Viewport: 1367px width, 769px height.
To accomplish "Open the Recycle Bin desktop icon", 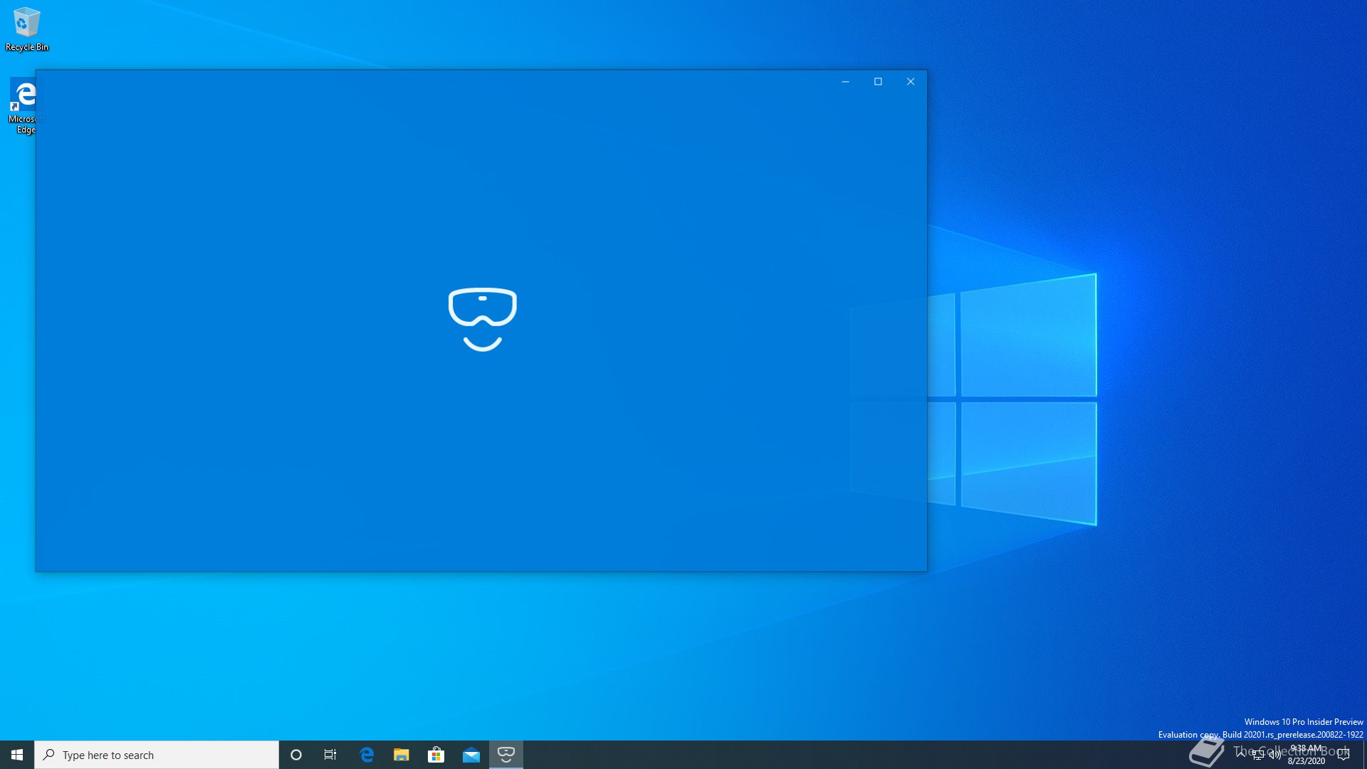I will click(x=27, y=30).
